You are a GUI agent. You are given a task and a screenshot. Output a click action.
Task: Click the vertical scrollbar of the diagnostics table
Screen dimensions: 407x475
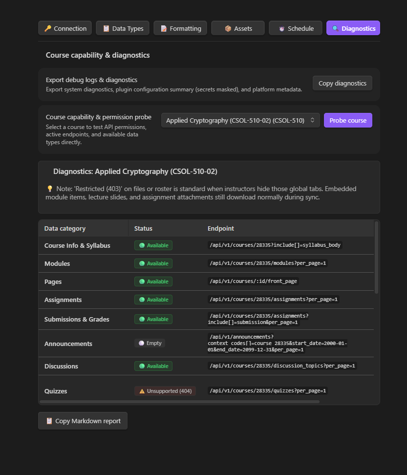(x=376, y=258)
